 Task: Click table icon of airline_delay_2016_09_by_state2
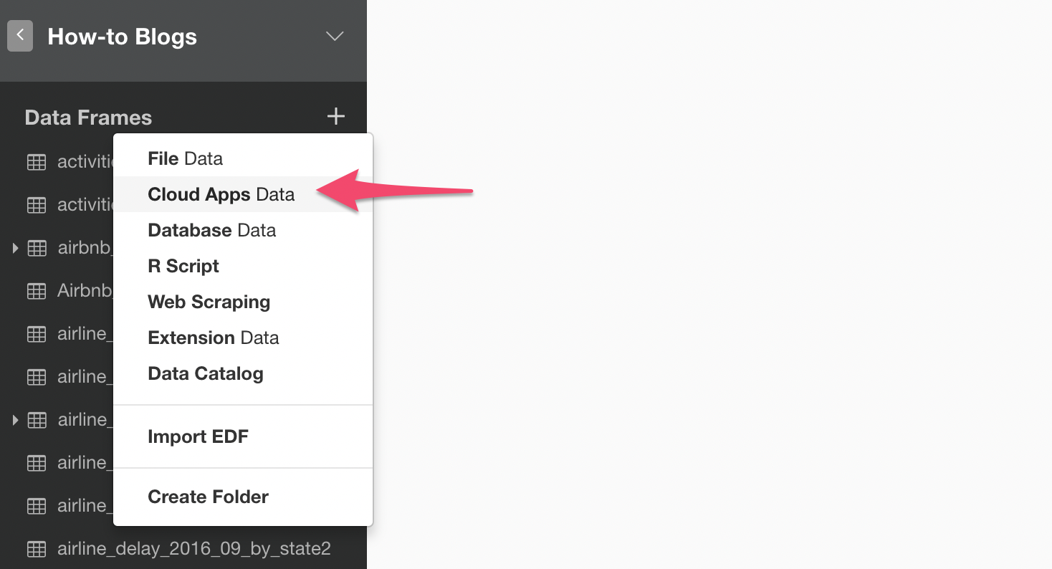[x=36, y=549]
